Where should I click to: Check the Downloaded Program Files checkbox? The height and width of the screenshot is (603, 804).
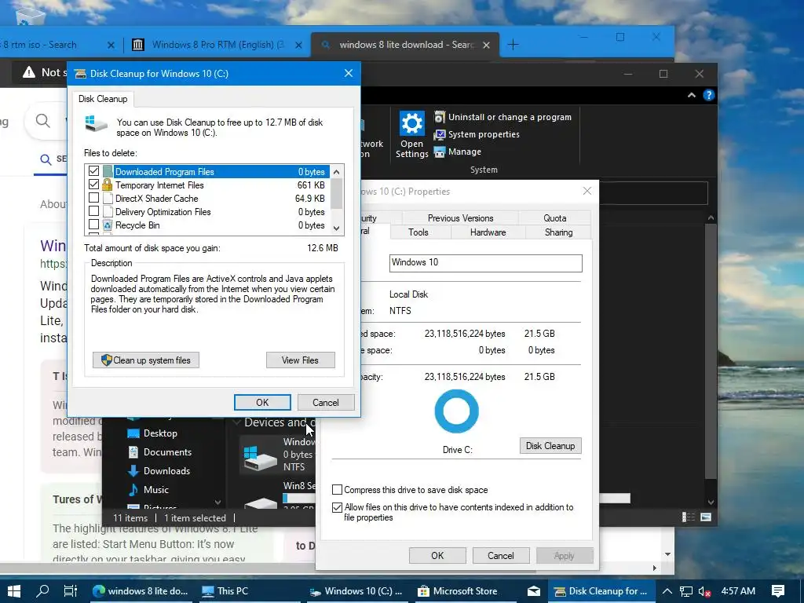click(94, 170)
